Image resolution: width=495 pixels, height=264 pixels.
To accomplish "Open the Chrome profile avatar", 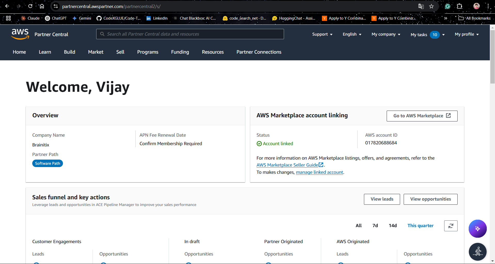I will 476,6.
